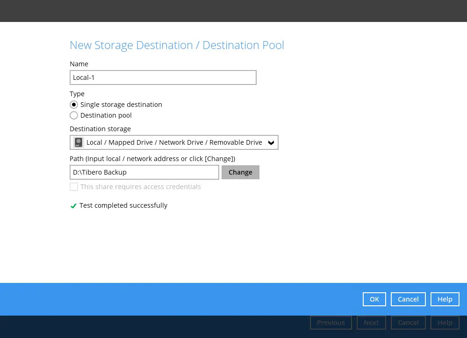Open the Local / Mapped Drive combo box
The height and width of the screenshot is (338, 467).
174,142
